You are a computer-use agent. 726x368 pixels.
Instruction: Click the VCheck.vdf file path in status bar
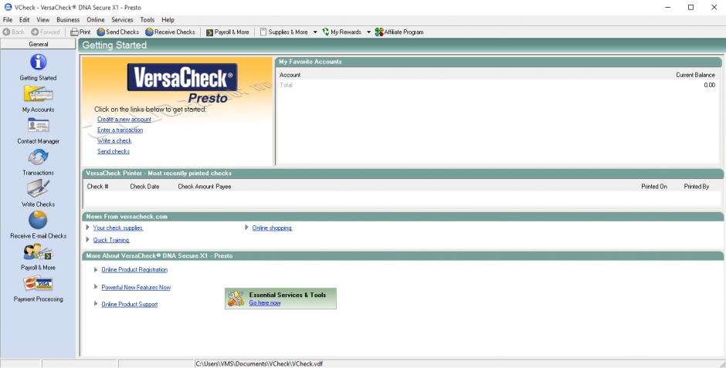259,364
